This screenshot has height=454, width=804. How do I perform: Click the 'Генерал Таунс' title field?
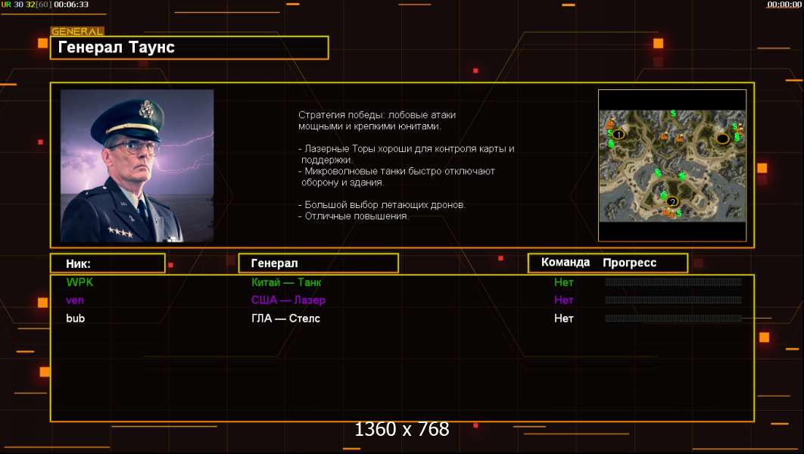coord(189,48)
